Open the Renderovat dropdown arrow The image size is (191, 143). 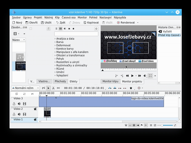coord(138,23)
